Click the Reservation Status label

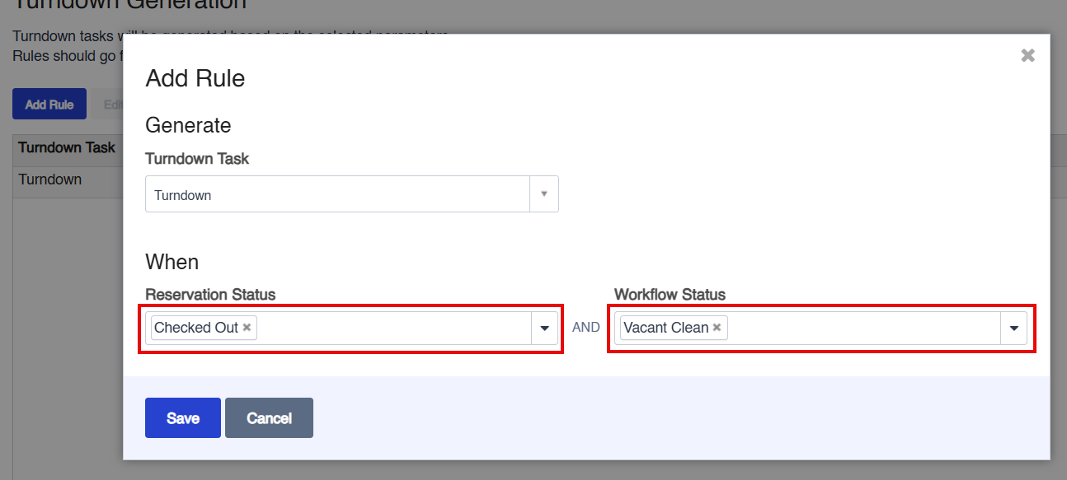pyautogui.click(x=210, y=294)
